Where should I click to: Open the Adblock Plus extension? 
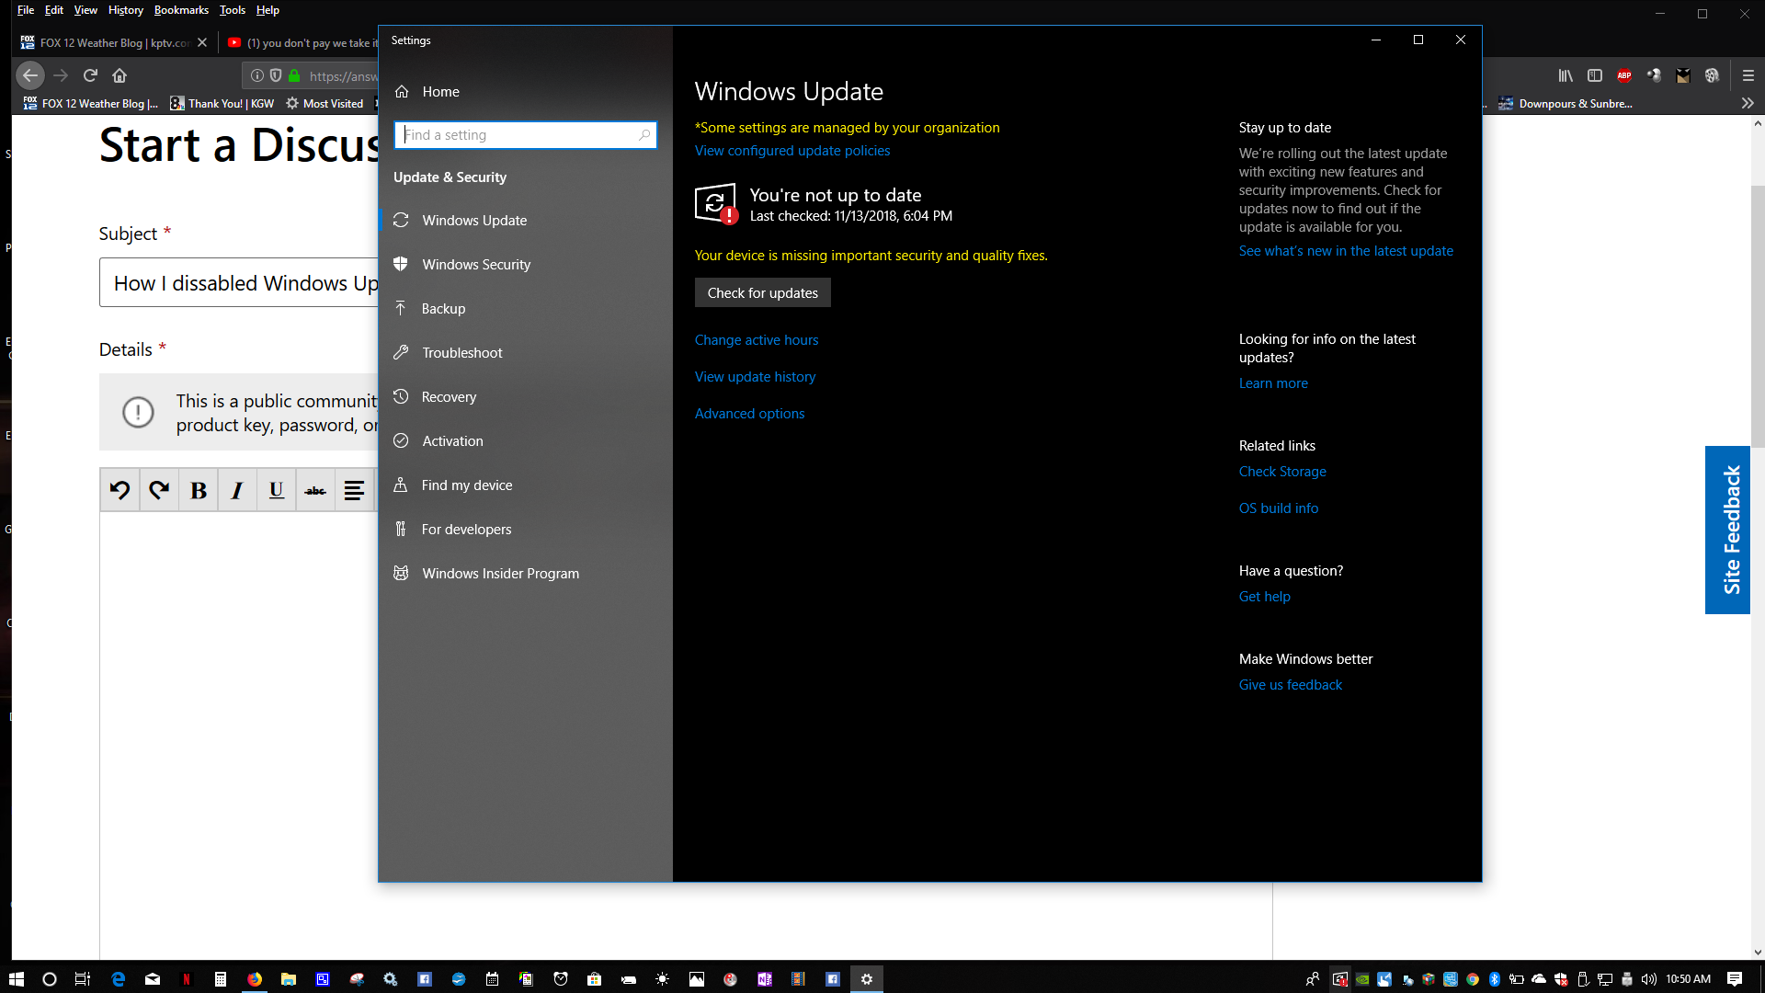tap(1624, 75)
